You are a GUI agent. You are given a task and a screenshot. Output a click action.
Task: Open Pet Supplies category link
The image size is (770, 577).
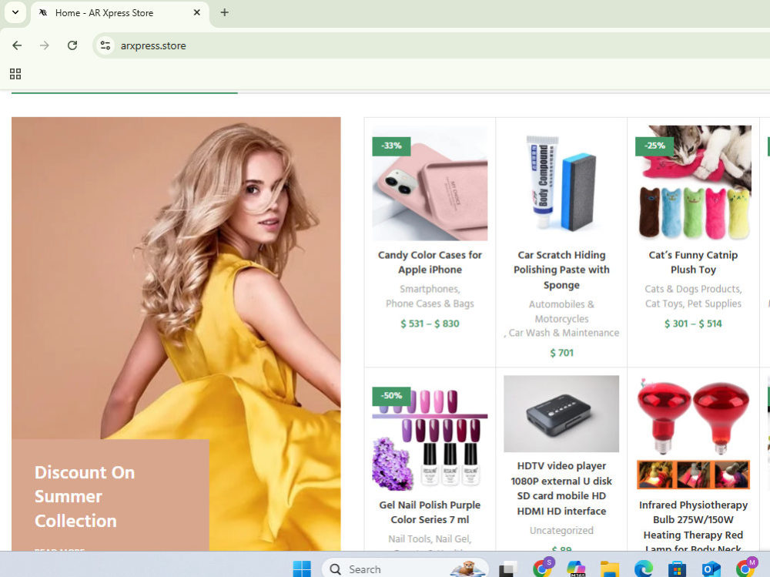point(715,304)
